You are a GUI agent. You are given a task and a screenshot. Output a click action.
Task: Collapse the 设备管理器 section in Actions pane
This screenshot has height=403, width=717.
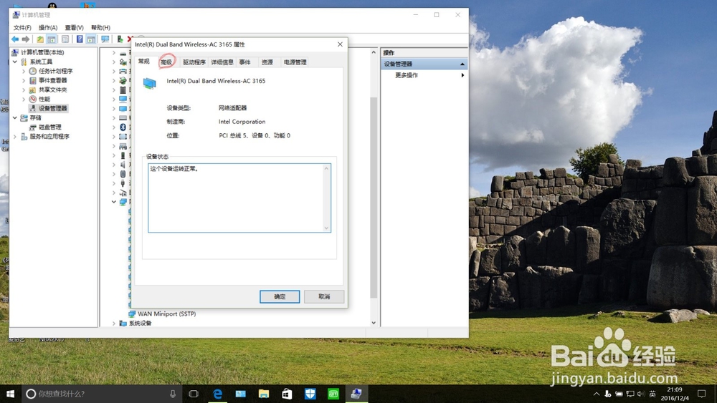pos(462,64)
